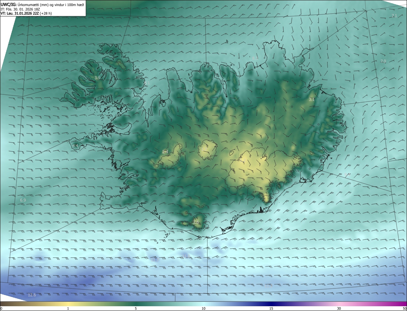Click the 4.4 value label on the western peninsula
The width and height of the screenshot is (407, 311).
click(x=75, y=146)
